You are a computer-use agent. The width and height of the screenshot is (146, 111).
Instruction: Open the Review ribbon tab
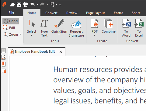tap(72, 13)
